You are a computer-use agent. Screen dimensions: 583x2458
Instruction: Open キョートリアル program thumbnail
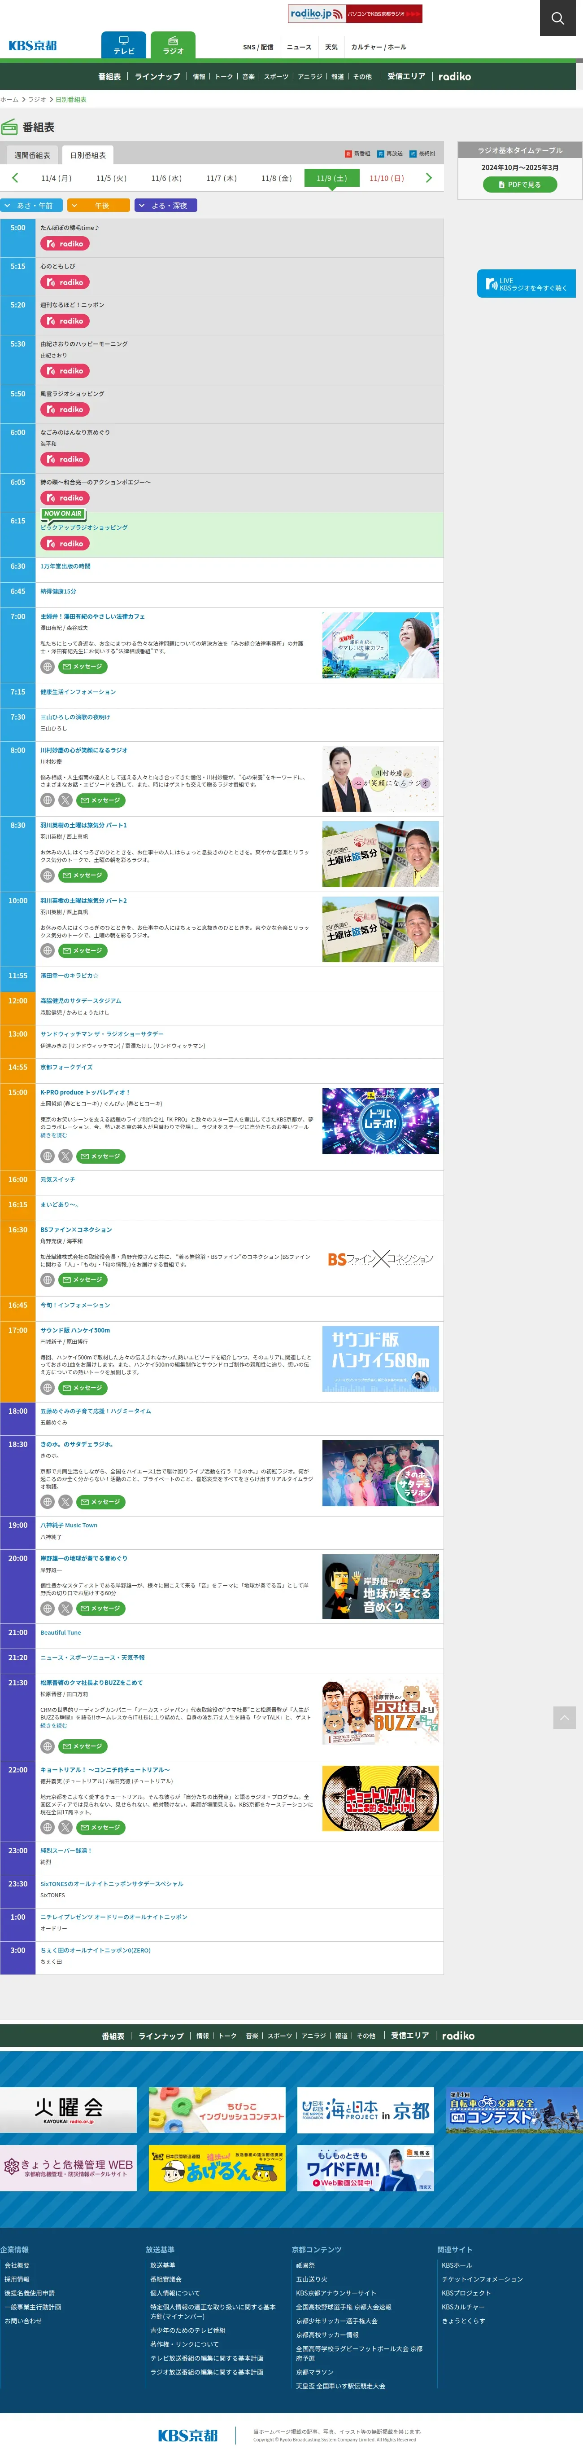(x=380, y=1798)
